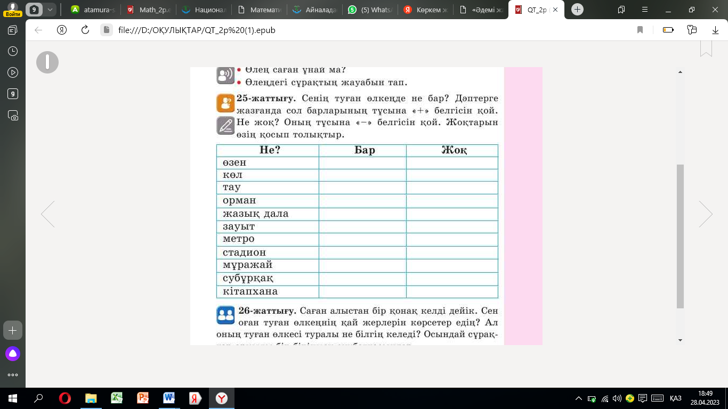Click the round reader menu button
Image resolution: width=728 pixels, height=409 pixels.
click(x=47, y=62)
